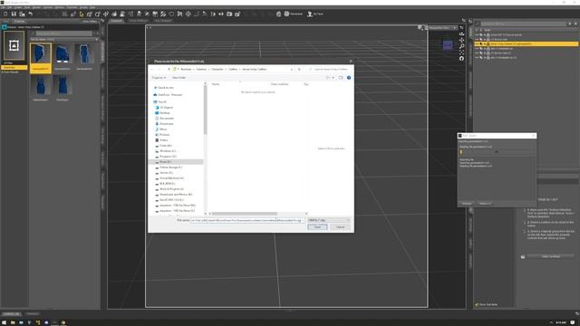Screen dimensions: 580x326
Task: Open the address bar history dropdown arrow
Action: point(292,69)
